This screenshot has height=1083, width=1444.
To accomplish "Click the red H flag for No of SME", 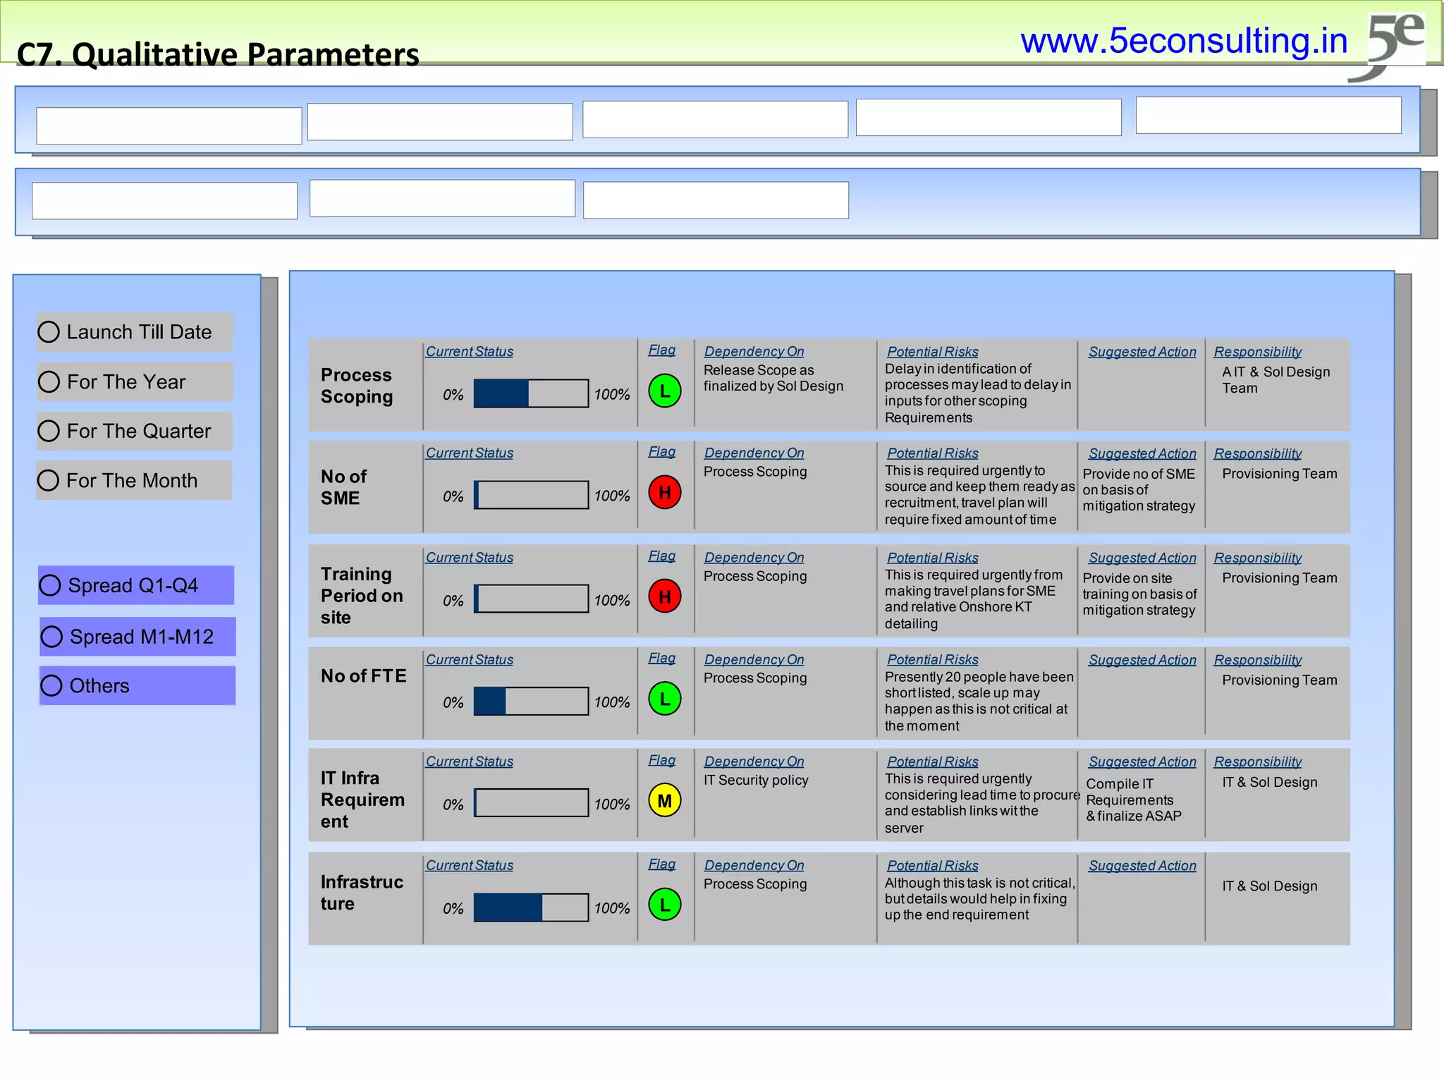I will tap(664, 492).
